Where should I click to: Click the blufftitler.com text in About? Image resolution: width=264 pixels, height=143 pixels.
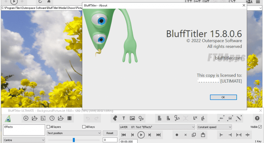tap(228, 58)
